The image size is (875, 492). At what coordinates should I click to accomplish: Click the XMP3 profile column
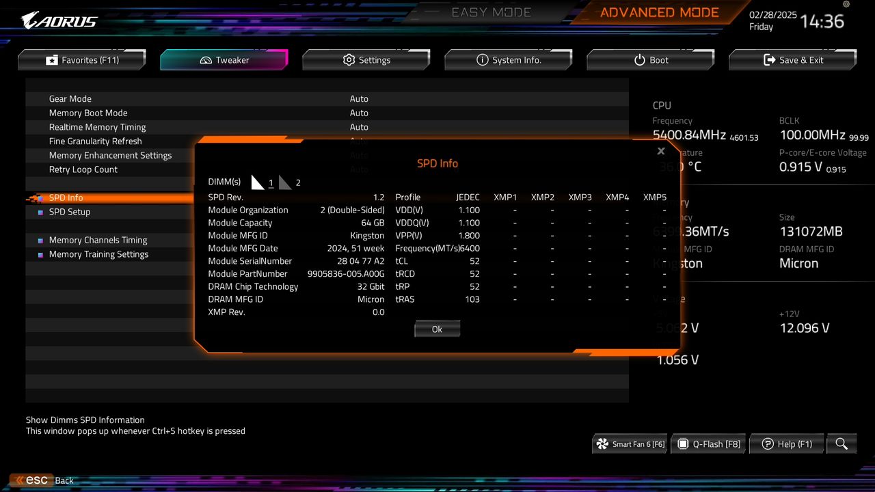pos(580,197)
